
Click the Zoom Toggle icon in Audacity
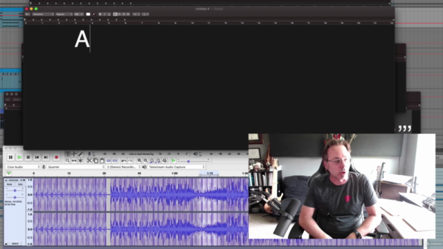click(165, 160)
